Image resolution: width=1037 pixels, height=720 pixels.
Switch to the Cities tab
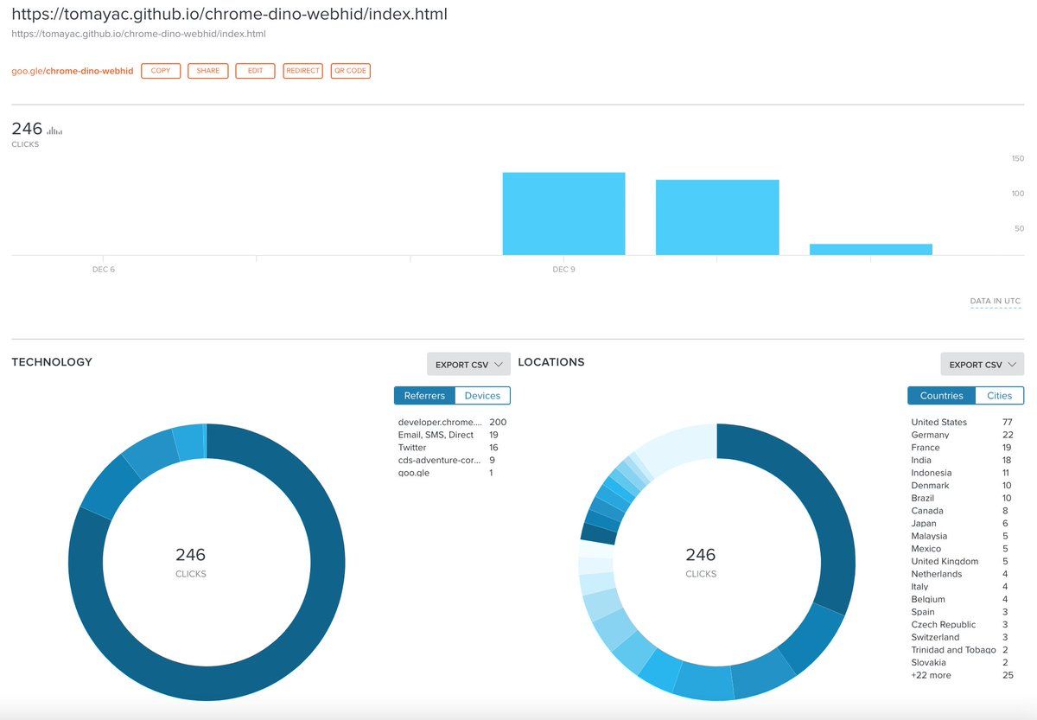pos(999,396)
